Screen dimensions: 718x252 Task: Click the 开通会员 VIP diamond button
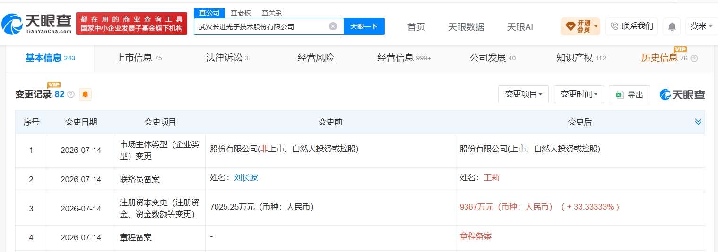pos(580,26)
